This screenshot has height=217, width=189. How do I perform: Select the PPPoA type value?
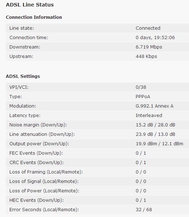click(x=143, y=97)
